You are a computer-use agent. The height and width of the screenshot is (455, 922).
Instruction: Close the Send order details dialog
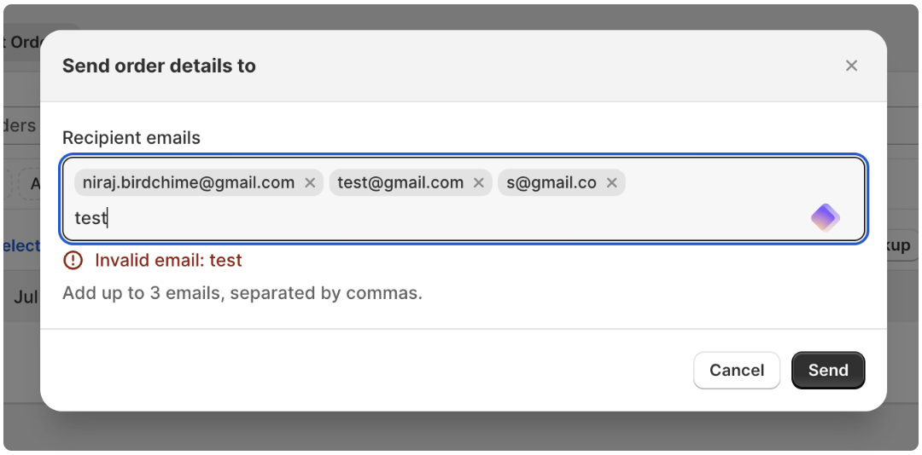851,66
